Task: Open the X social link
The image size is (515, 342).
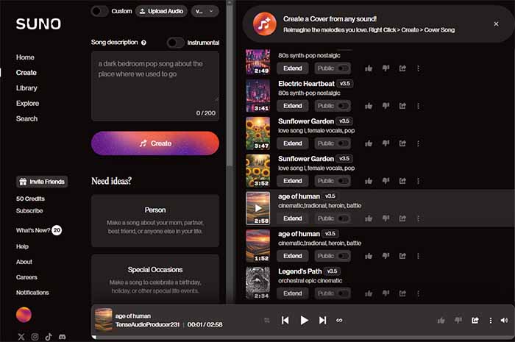Action: [x=21, y=337]
